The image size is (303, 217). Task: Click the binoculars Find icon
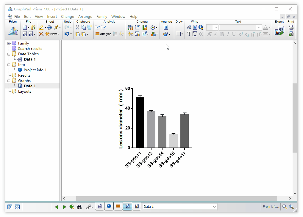click(79, 207)
